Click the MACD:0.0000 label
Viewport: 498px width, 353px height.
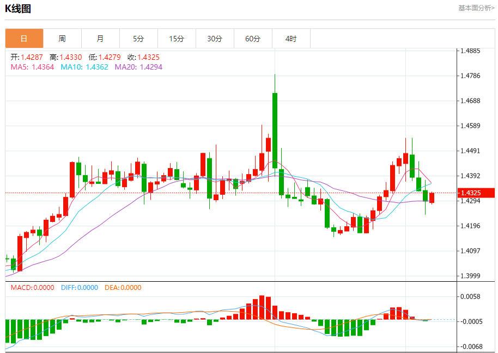pyautogui.click(x=32, y=287)
